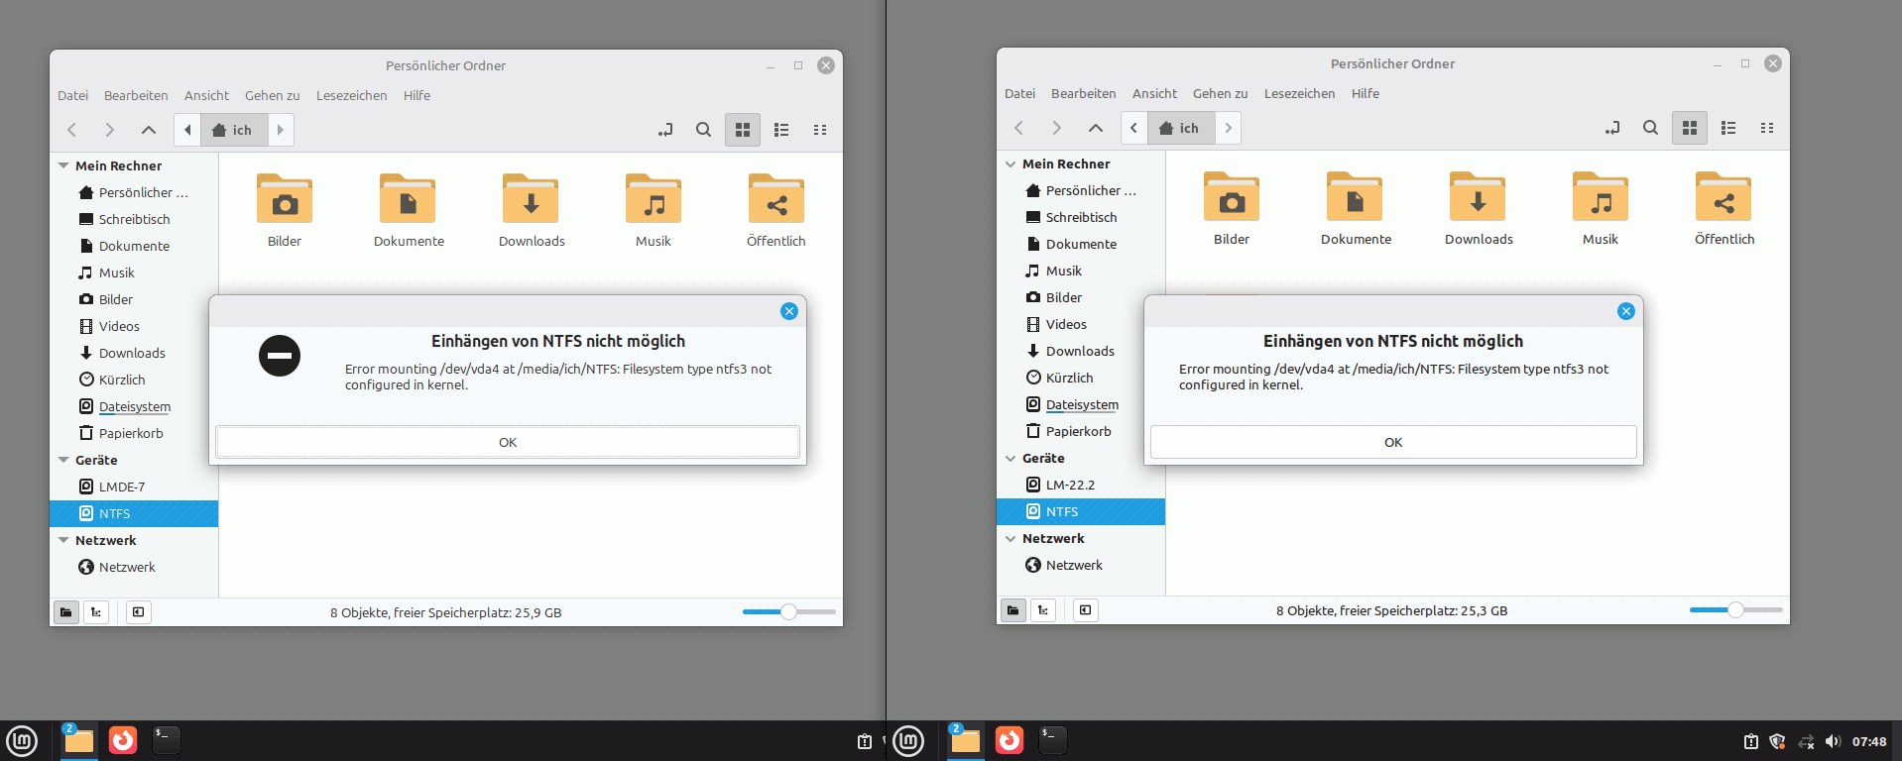The image size is (1902, 761).
Task: Close right NTFS error dialog with X
Action: click(x=1626, y=311)
